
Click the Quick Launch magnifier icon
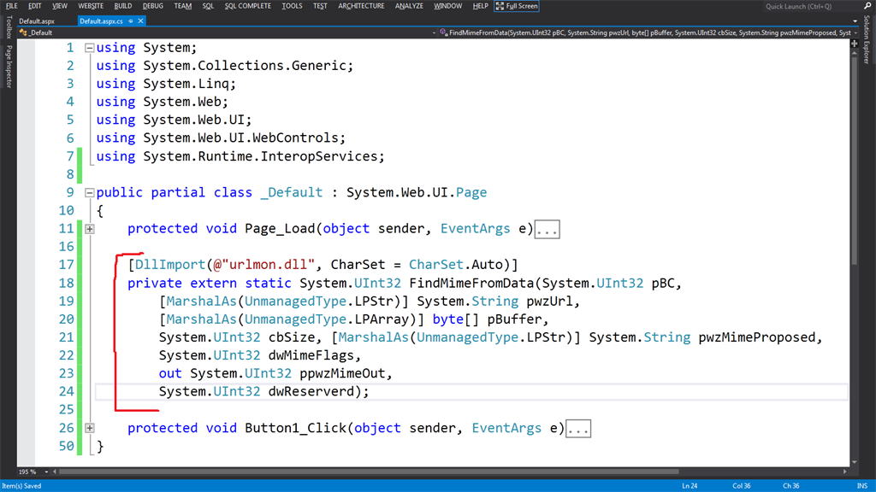(867, 6)
